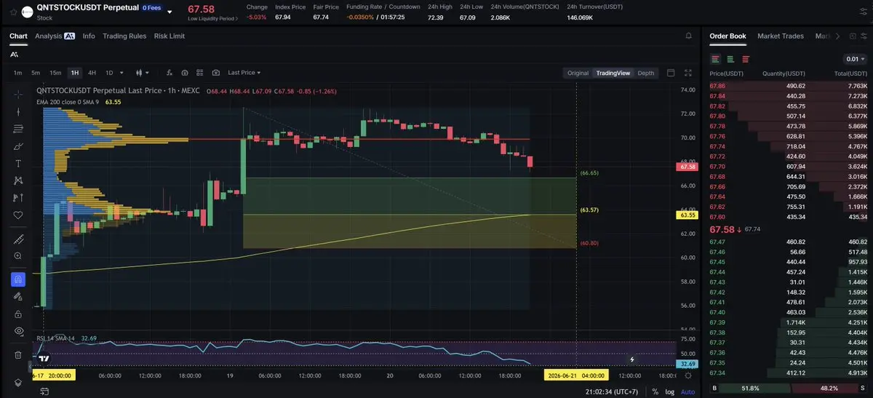
Task: Take a chart snapshot with camera icon
Action: (216, 73)
